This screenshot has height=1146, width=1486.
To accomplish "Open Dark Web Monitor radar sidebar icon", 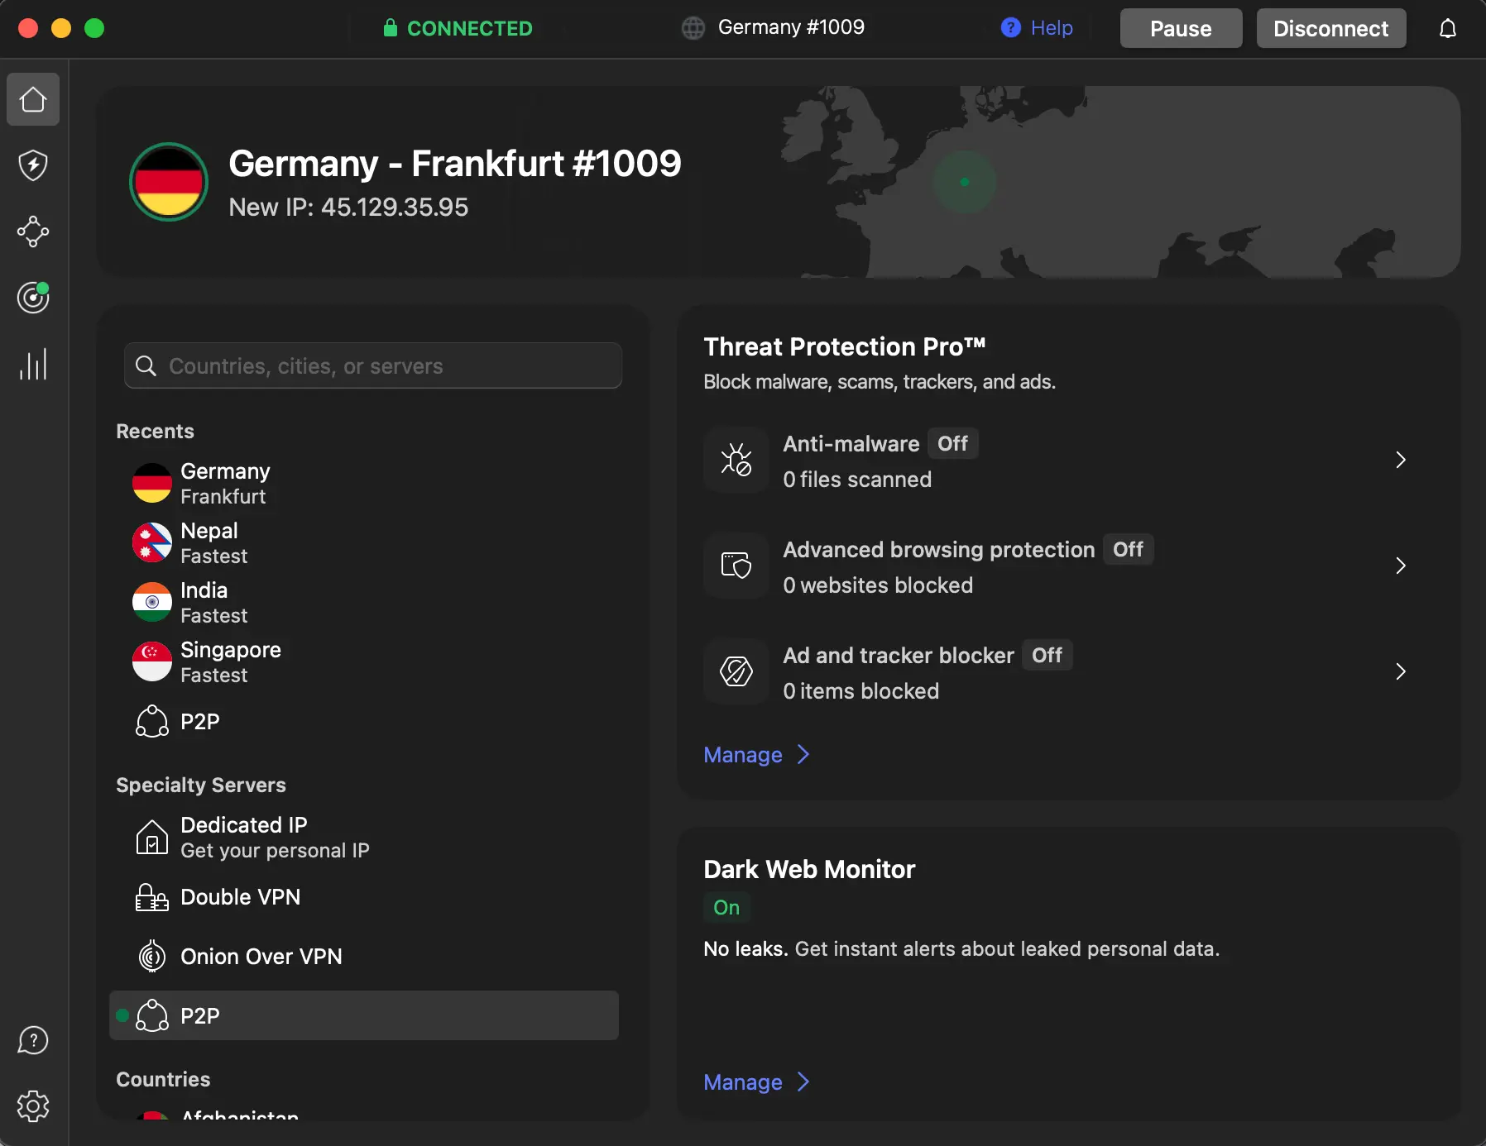I will click(x=33, y=298).
